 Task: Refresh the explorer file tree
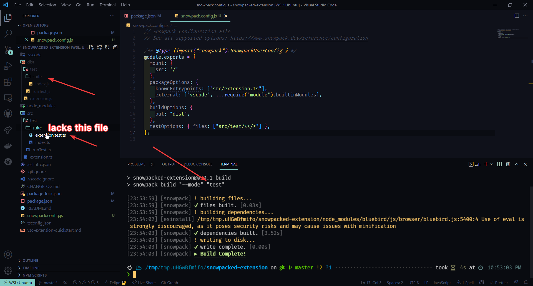[107, 47]
